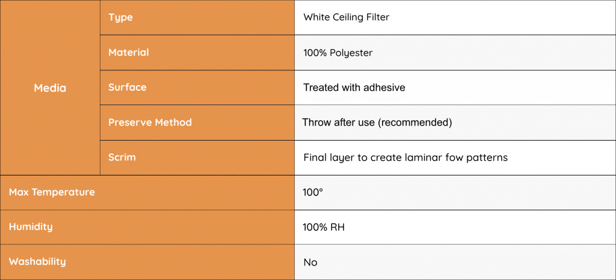
Task: Click the word "Polyester" in Material value
Action: [351, 53]
